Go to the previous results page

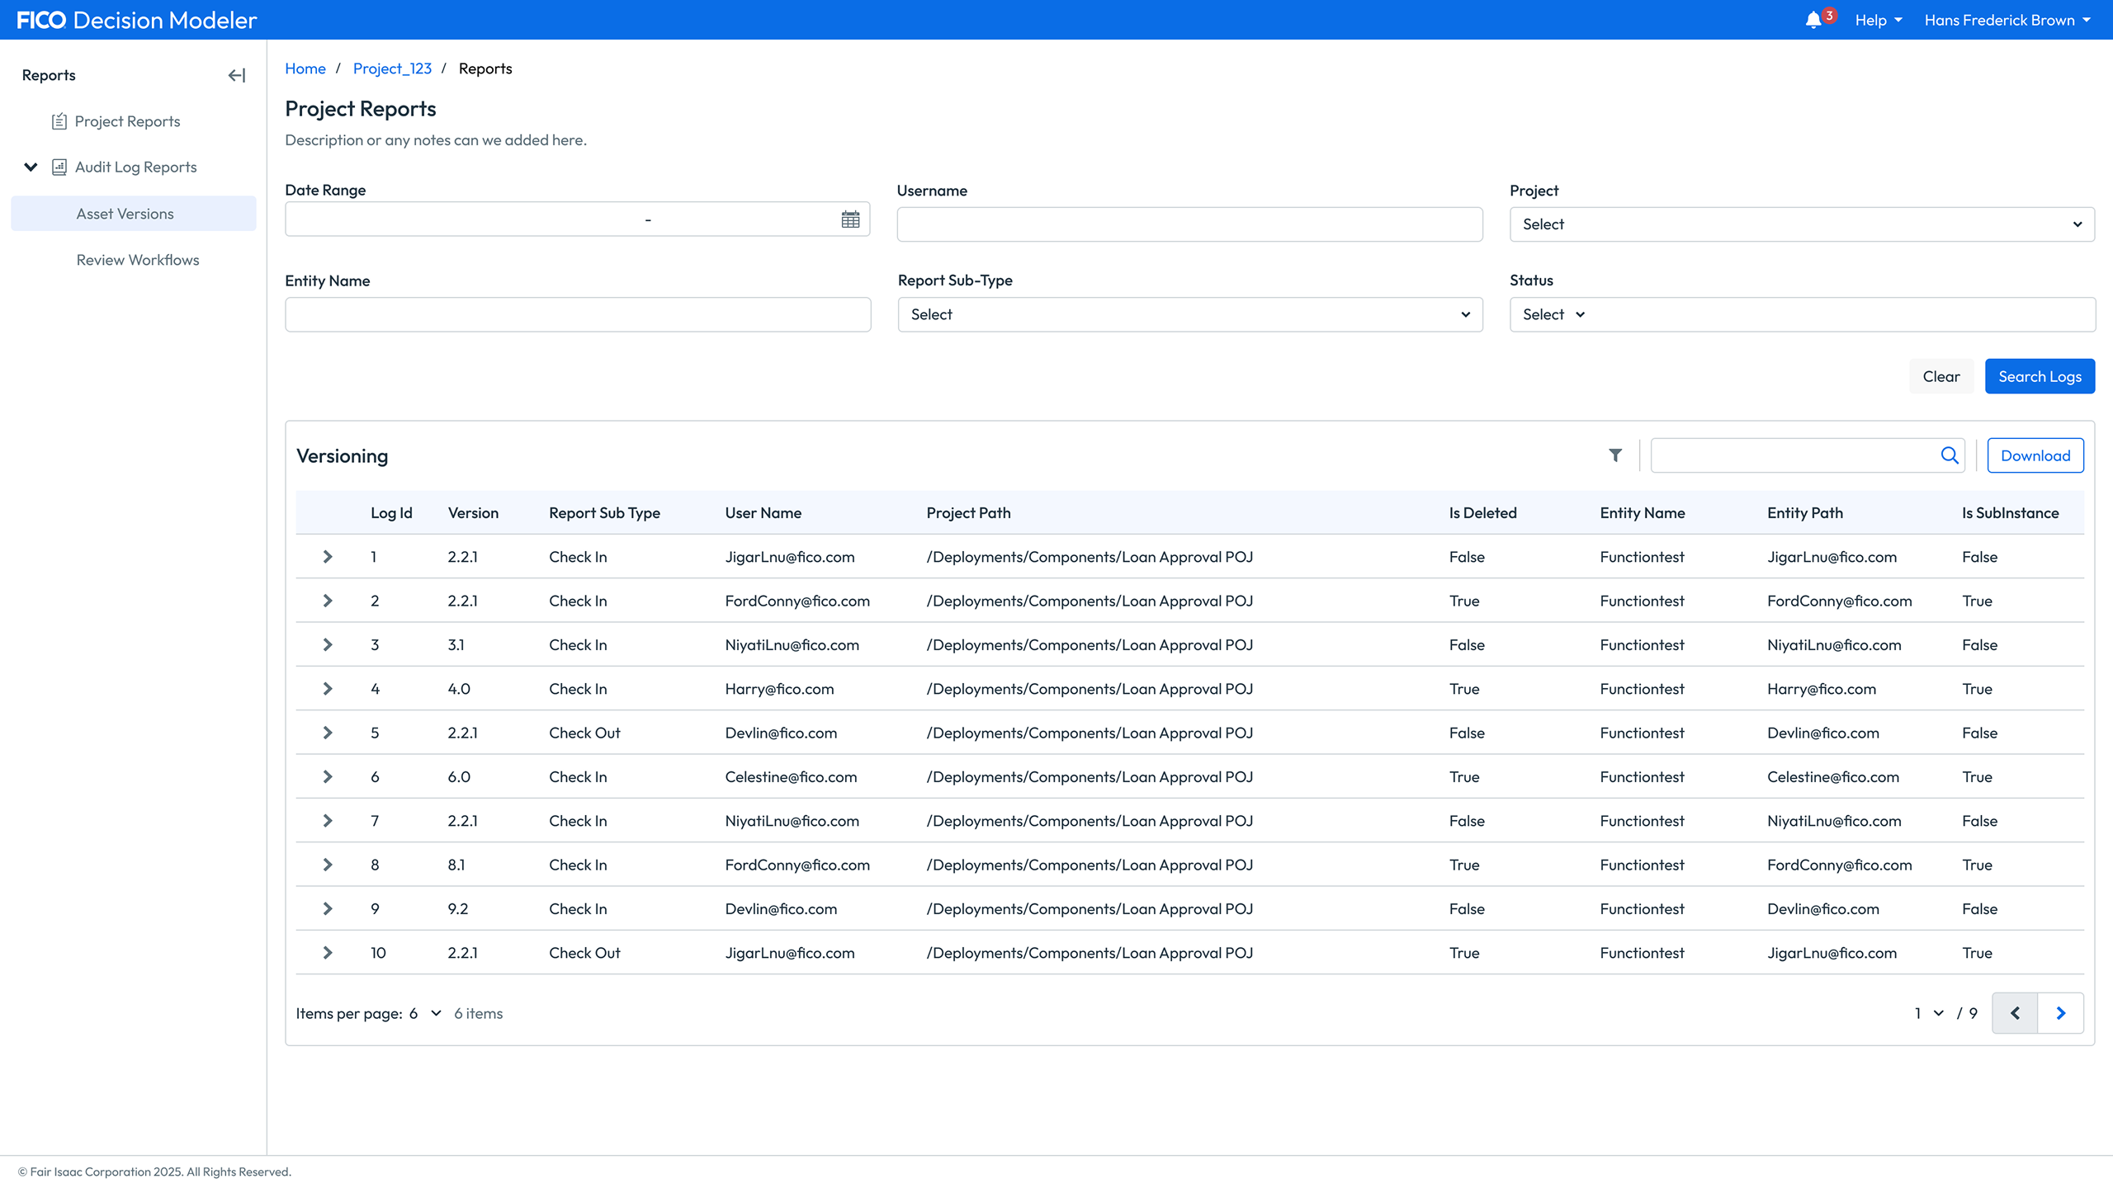coord(2015,1013)
